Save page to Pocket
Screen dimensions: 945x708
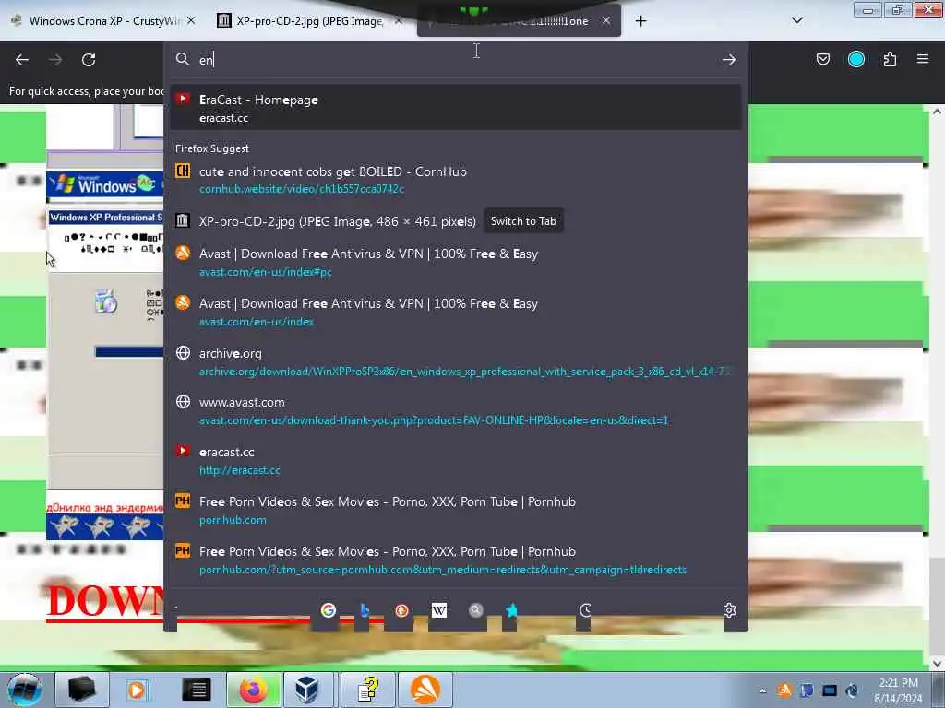[x=822, y=59]
